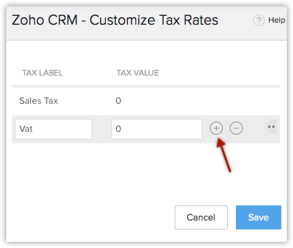Open the Help link text
Viewport: 293px width, 248px height.
pyautogui.click(x=276, y=20)
